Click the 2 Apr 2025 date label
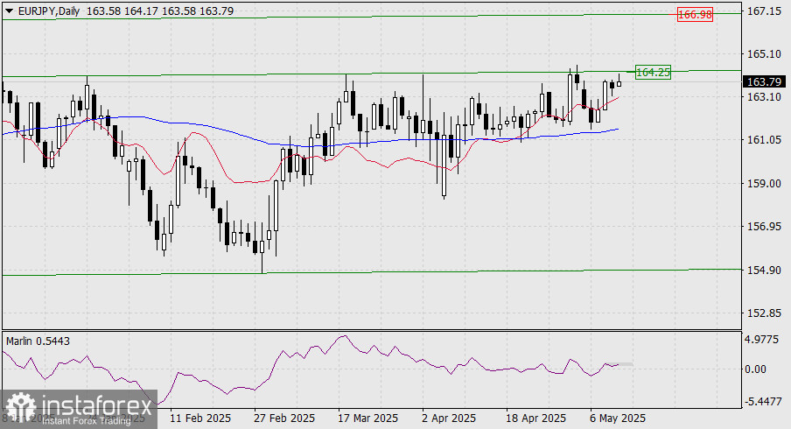The width and height of the screenshot is (791, 429). [x=449, y=418]
